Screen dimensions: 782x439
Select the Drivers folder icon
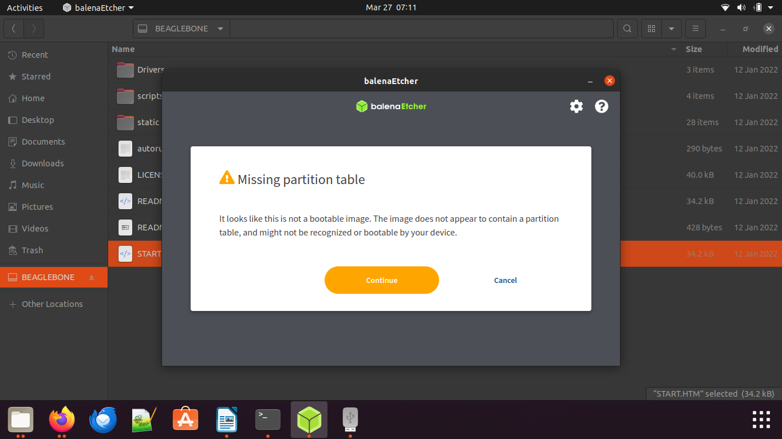point(125,70)
